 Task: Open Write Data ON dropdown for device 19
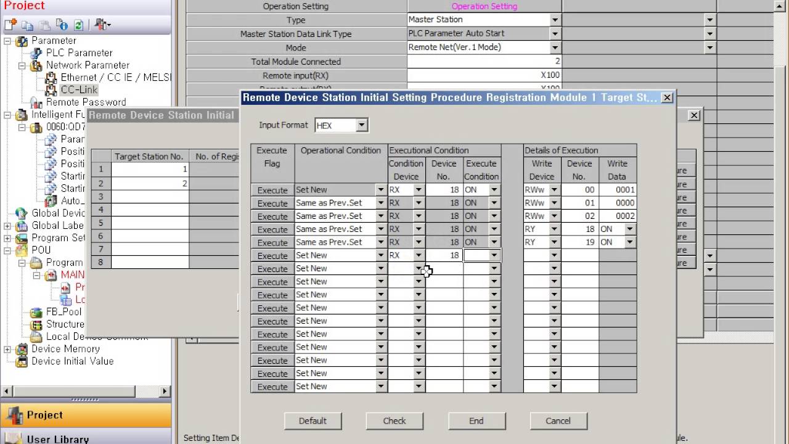629,242
